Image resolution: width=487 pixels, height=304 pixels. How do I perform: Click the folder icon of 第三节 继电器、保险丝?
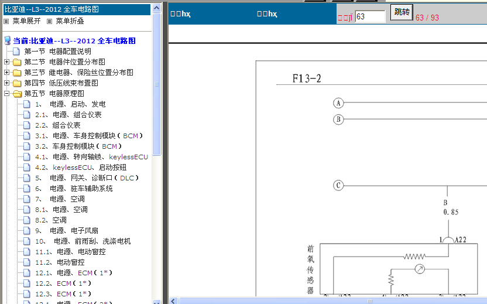pos(17,73)
